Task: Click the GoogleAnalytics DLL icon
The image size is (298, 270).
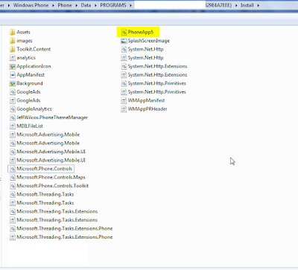Action: (13, 109)
